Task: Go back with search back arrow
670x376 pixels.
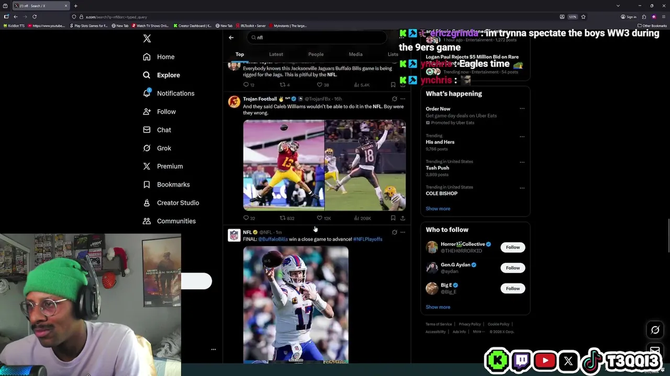Action: click(231, 38)
